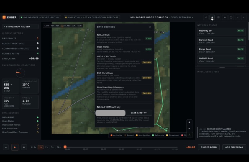Click the wind direction compass dial
Image resolution: width=249 pixels, height=162 pixels.
[20, 73]
